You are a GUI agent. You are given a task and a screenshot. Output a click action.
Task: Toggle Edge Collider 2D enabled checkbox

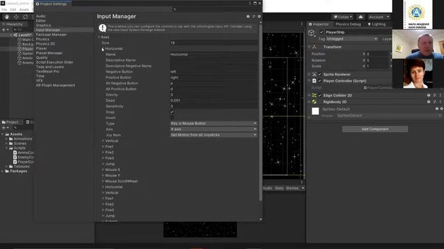point(320,95)
